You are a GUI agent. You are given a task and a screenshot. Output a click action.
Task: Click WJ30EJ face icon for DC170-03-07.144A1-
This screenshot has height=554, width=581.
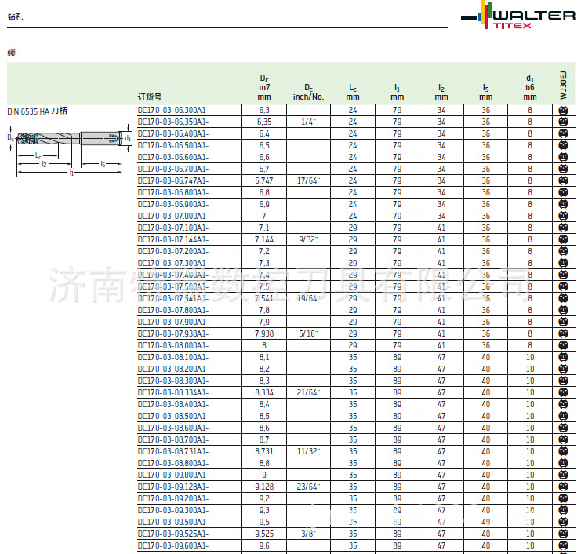(563, 239)
